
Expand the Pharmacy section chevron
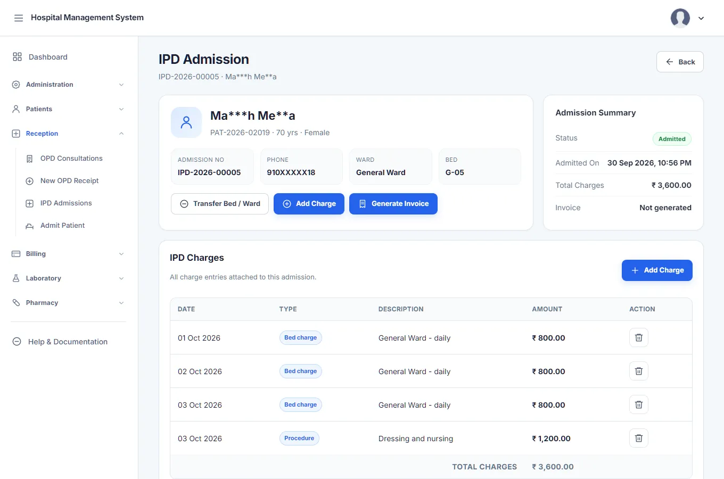[x=121, y=303]
